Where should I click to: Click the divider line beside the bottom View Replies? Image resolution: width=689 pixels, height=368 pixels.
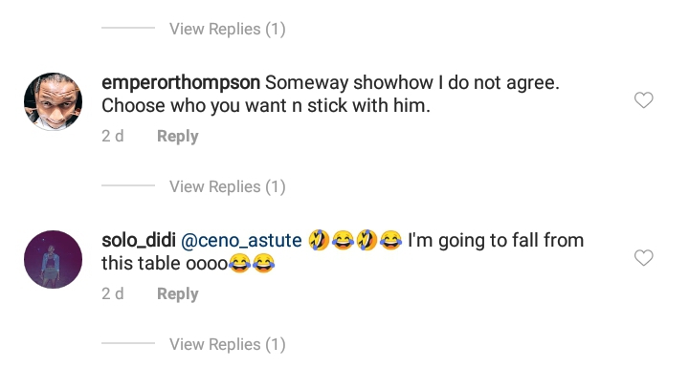point(128,343)
